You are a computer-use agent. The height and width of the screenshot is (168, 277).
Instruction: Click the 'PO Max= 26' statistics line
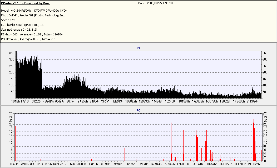point(28,39)
